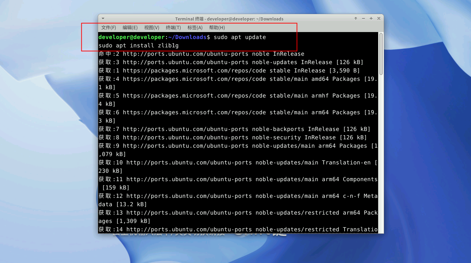Image resolution: width=471 pixels, height=263 pixels.
Task: Close the Terminal window
Action: 379,18
